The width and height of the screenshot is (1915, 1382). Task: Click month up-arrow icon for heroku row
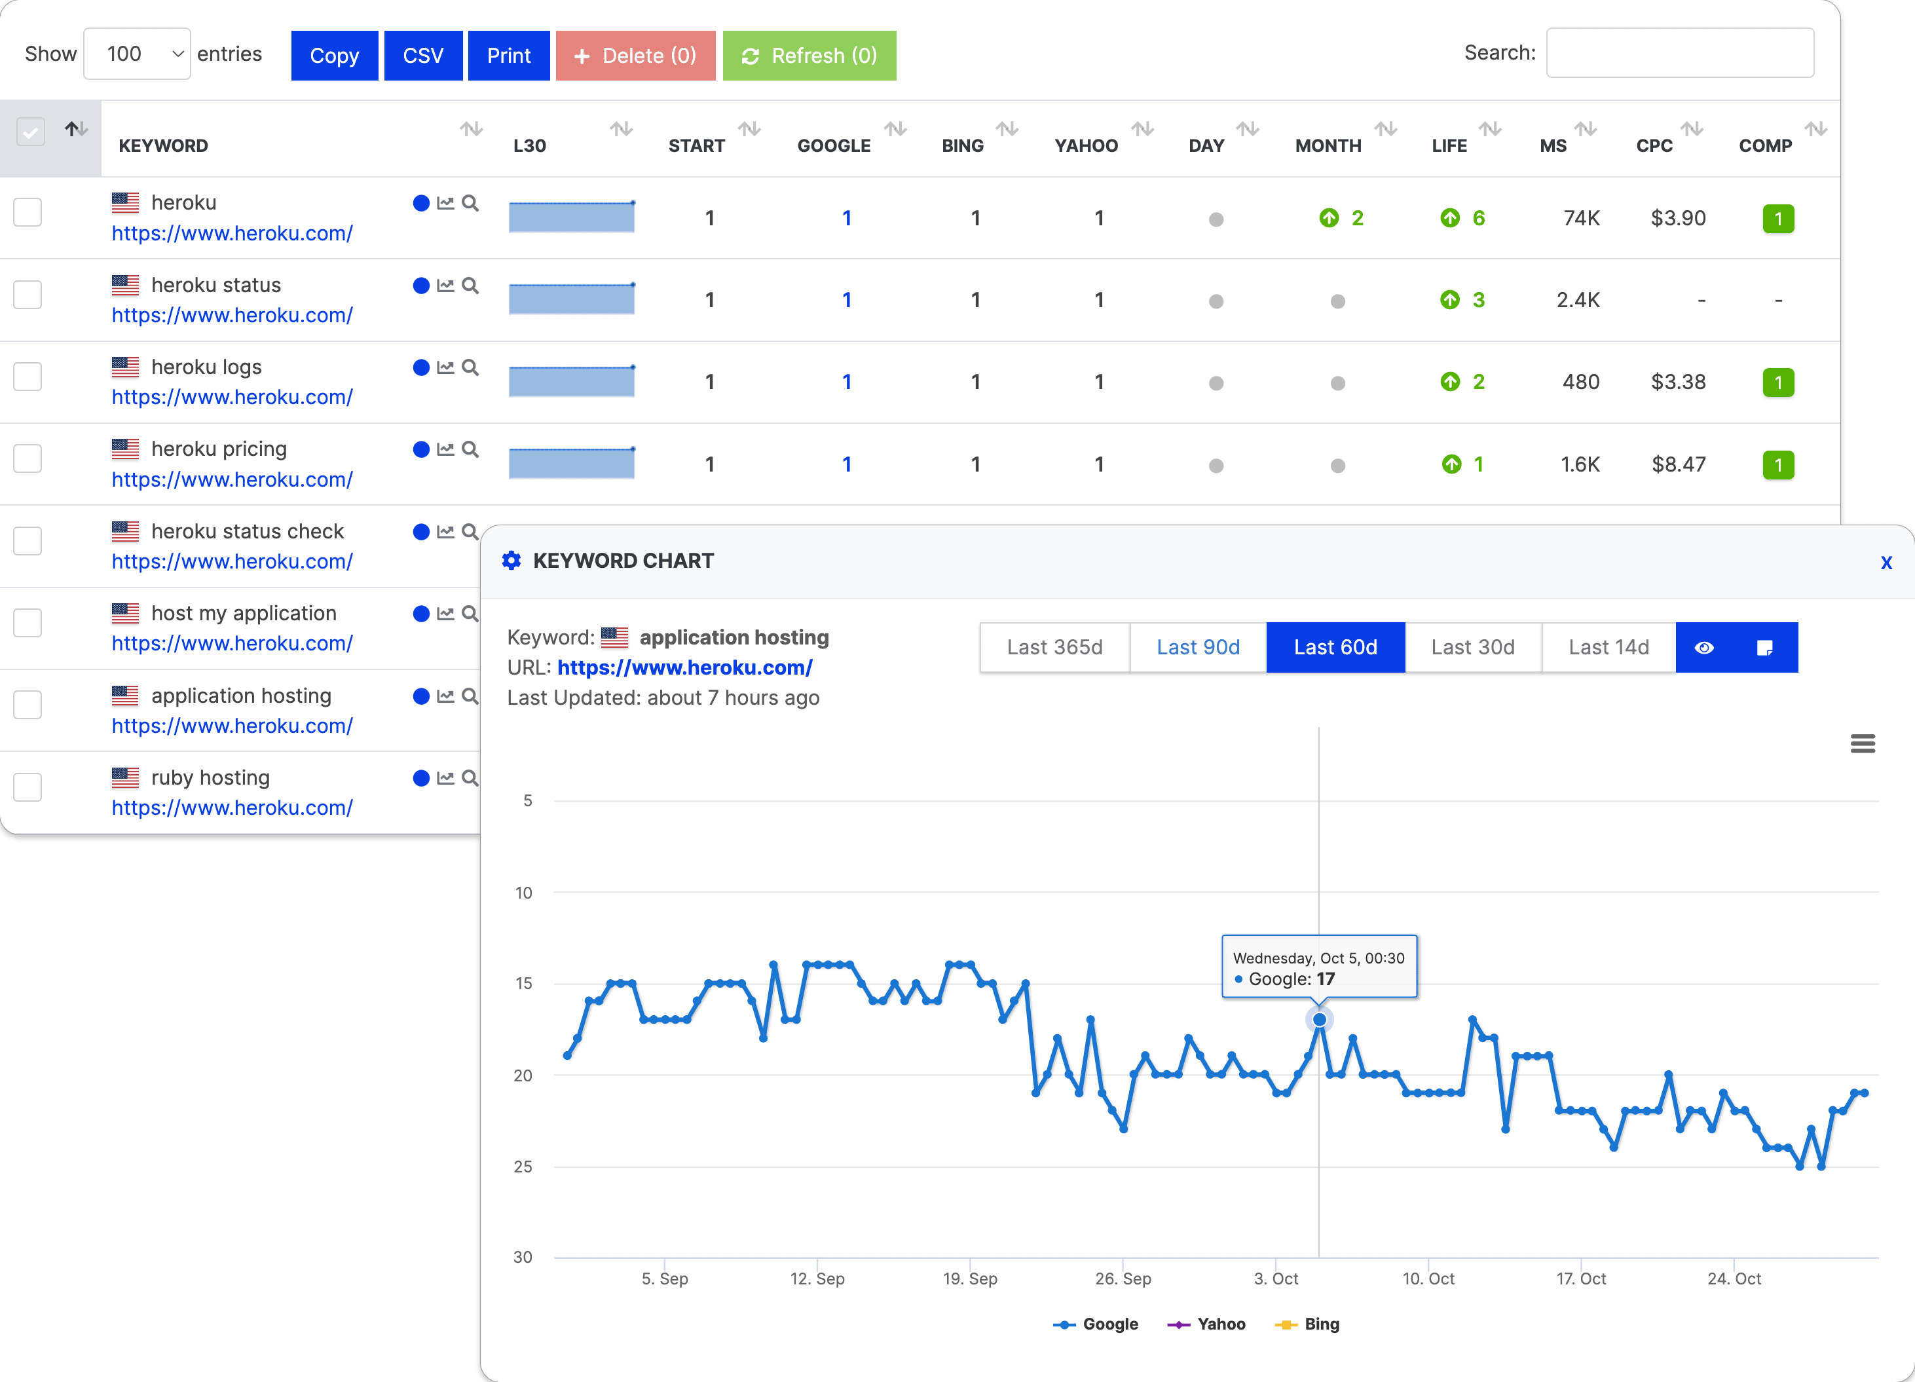click(1329, 219)
